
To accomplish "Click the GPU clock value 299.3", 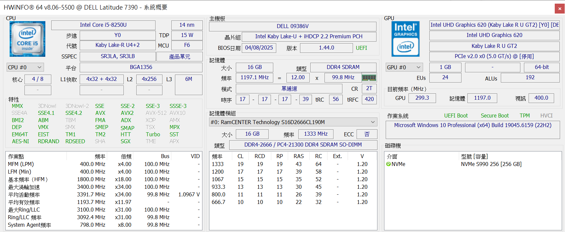I will pyautogui.click(x=422, y=98).
